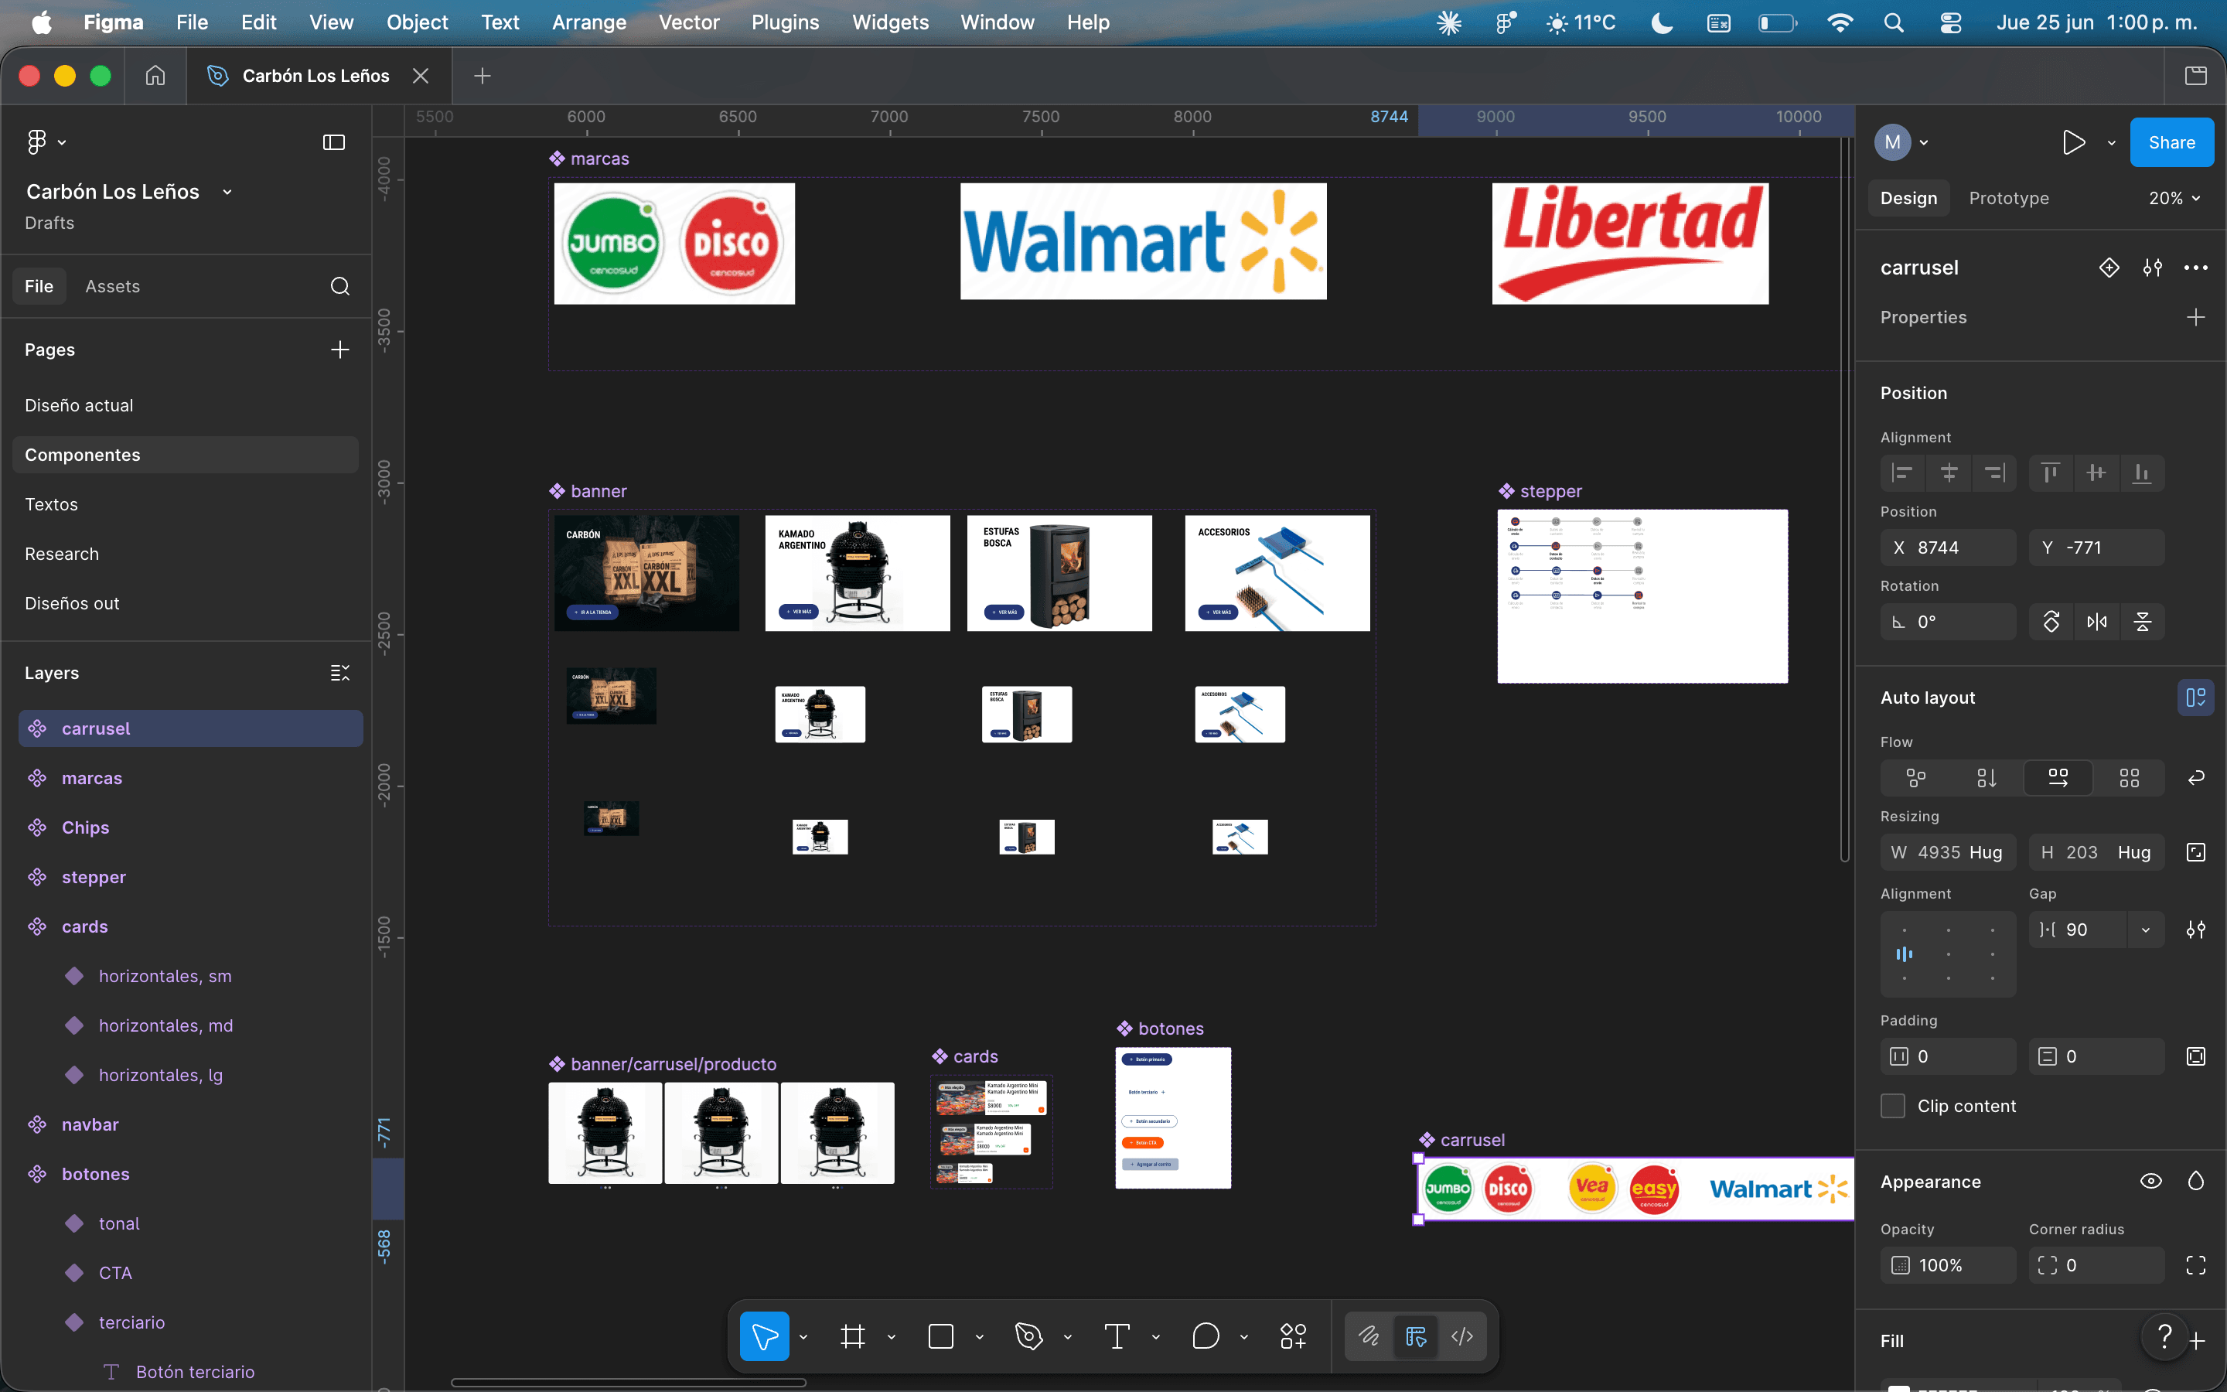Viewport: 2227px width, 1392px height.
Task: Switch to the Prototype tab
Action: pyautogui.click(x=2009, y=198)
